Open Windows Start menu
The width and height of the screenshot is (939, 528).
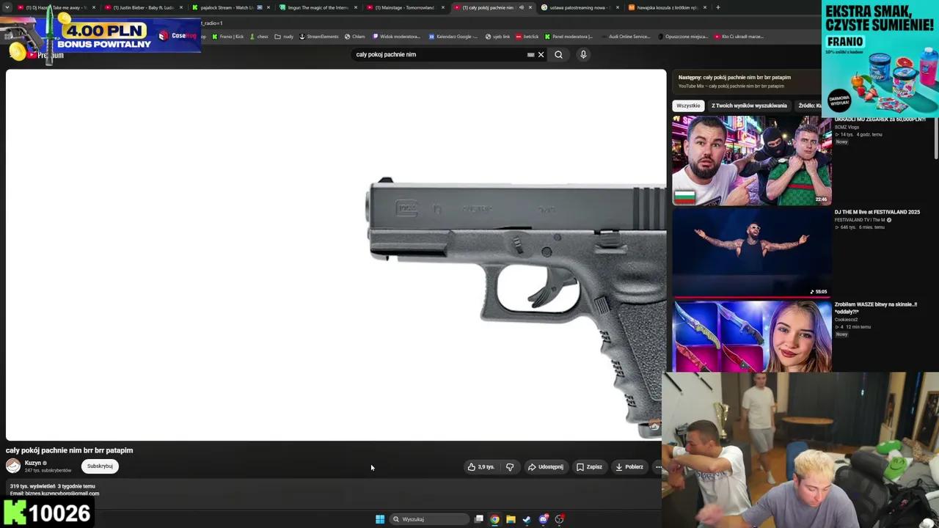click(x=380, y=519)
